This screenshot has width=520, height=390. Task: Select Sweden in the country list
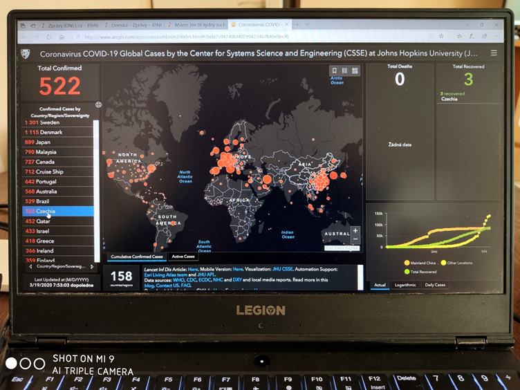[x=58, y=122]
